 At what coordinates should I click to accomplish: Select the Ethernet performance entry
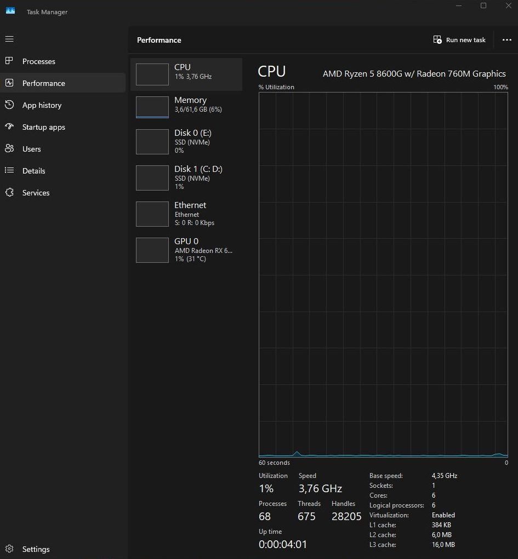186,214
